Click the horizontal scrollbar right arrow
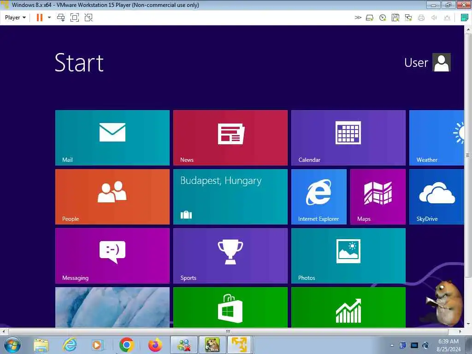 coord(460,331)
